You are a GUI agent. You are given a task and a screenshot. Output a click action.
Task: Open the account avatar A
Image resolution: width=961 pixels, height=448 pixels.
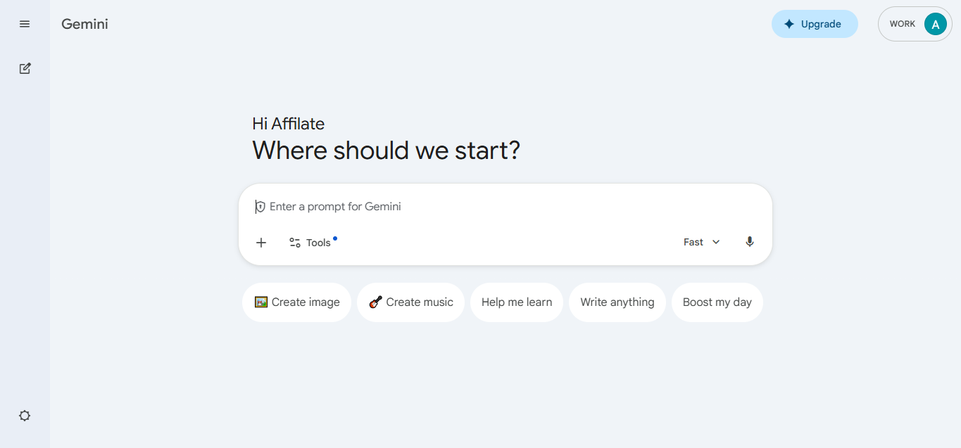point(935,24)
